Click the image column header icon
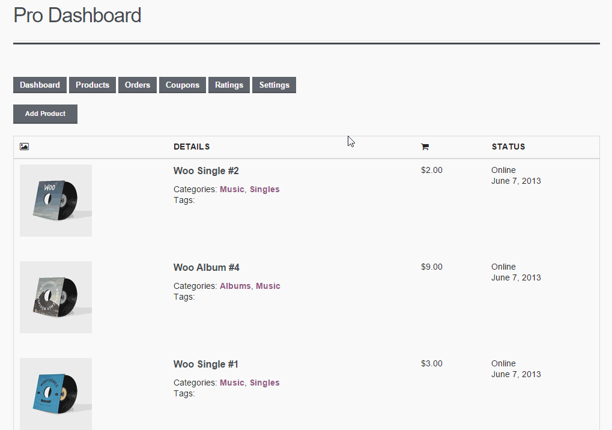The width and height of the screenshot is (612, 430). [x=24, y=147]
